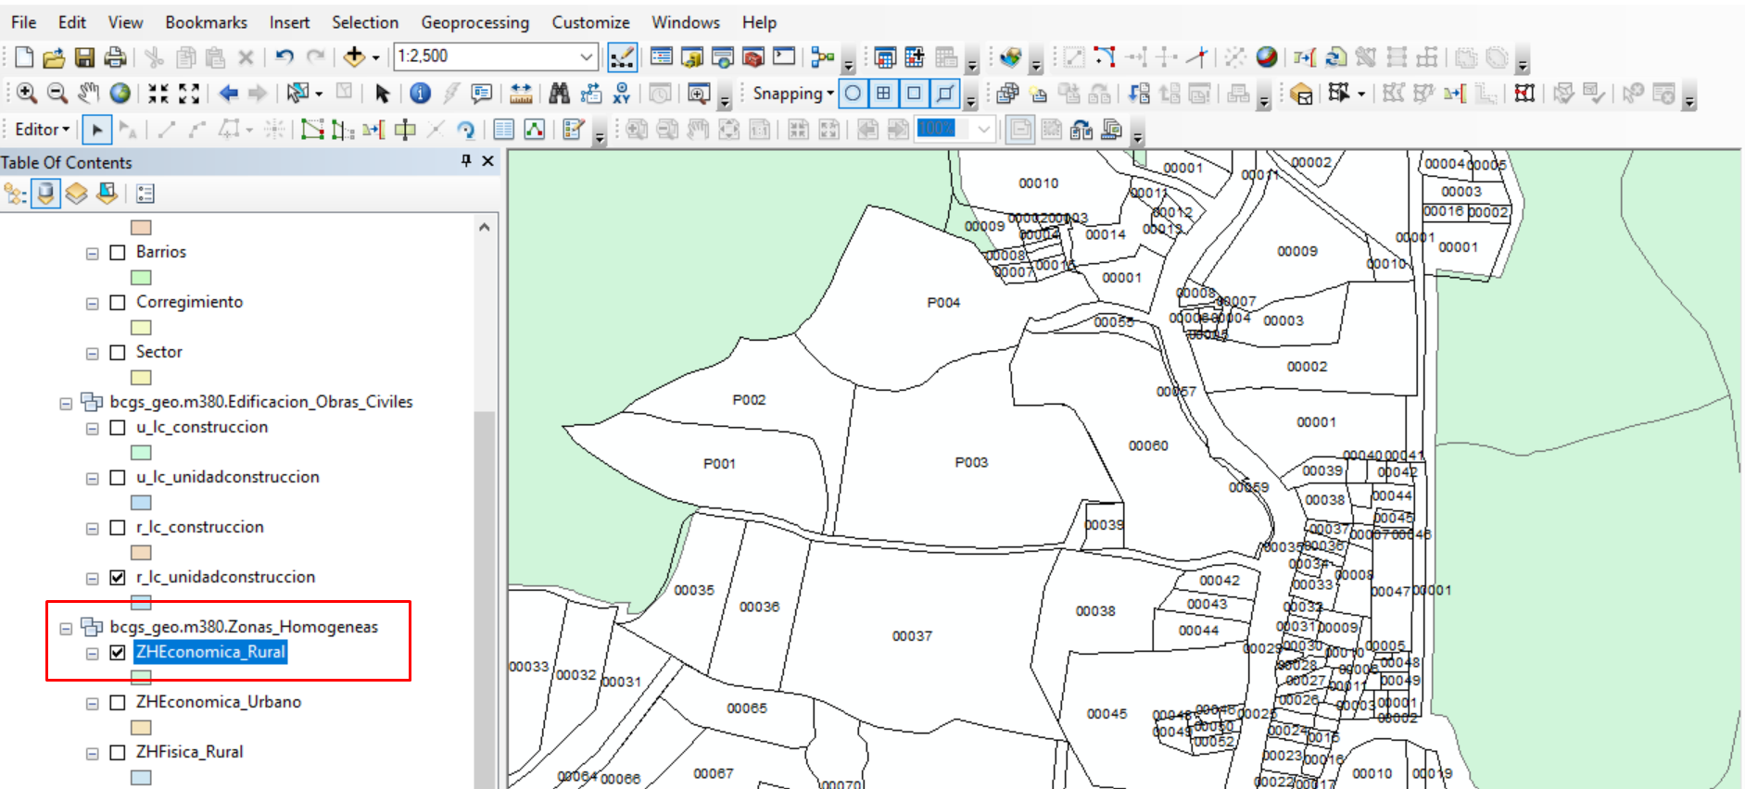Click the Undo arrow icon
Screen dimensions: 1745x789
coord(285,57)
